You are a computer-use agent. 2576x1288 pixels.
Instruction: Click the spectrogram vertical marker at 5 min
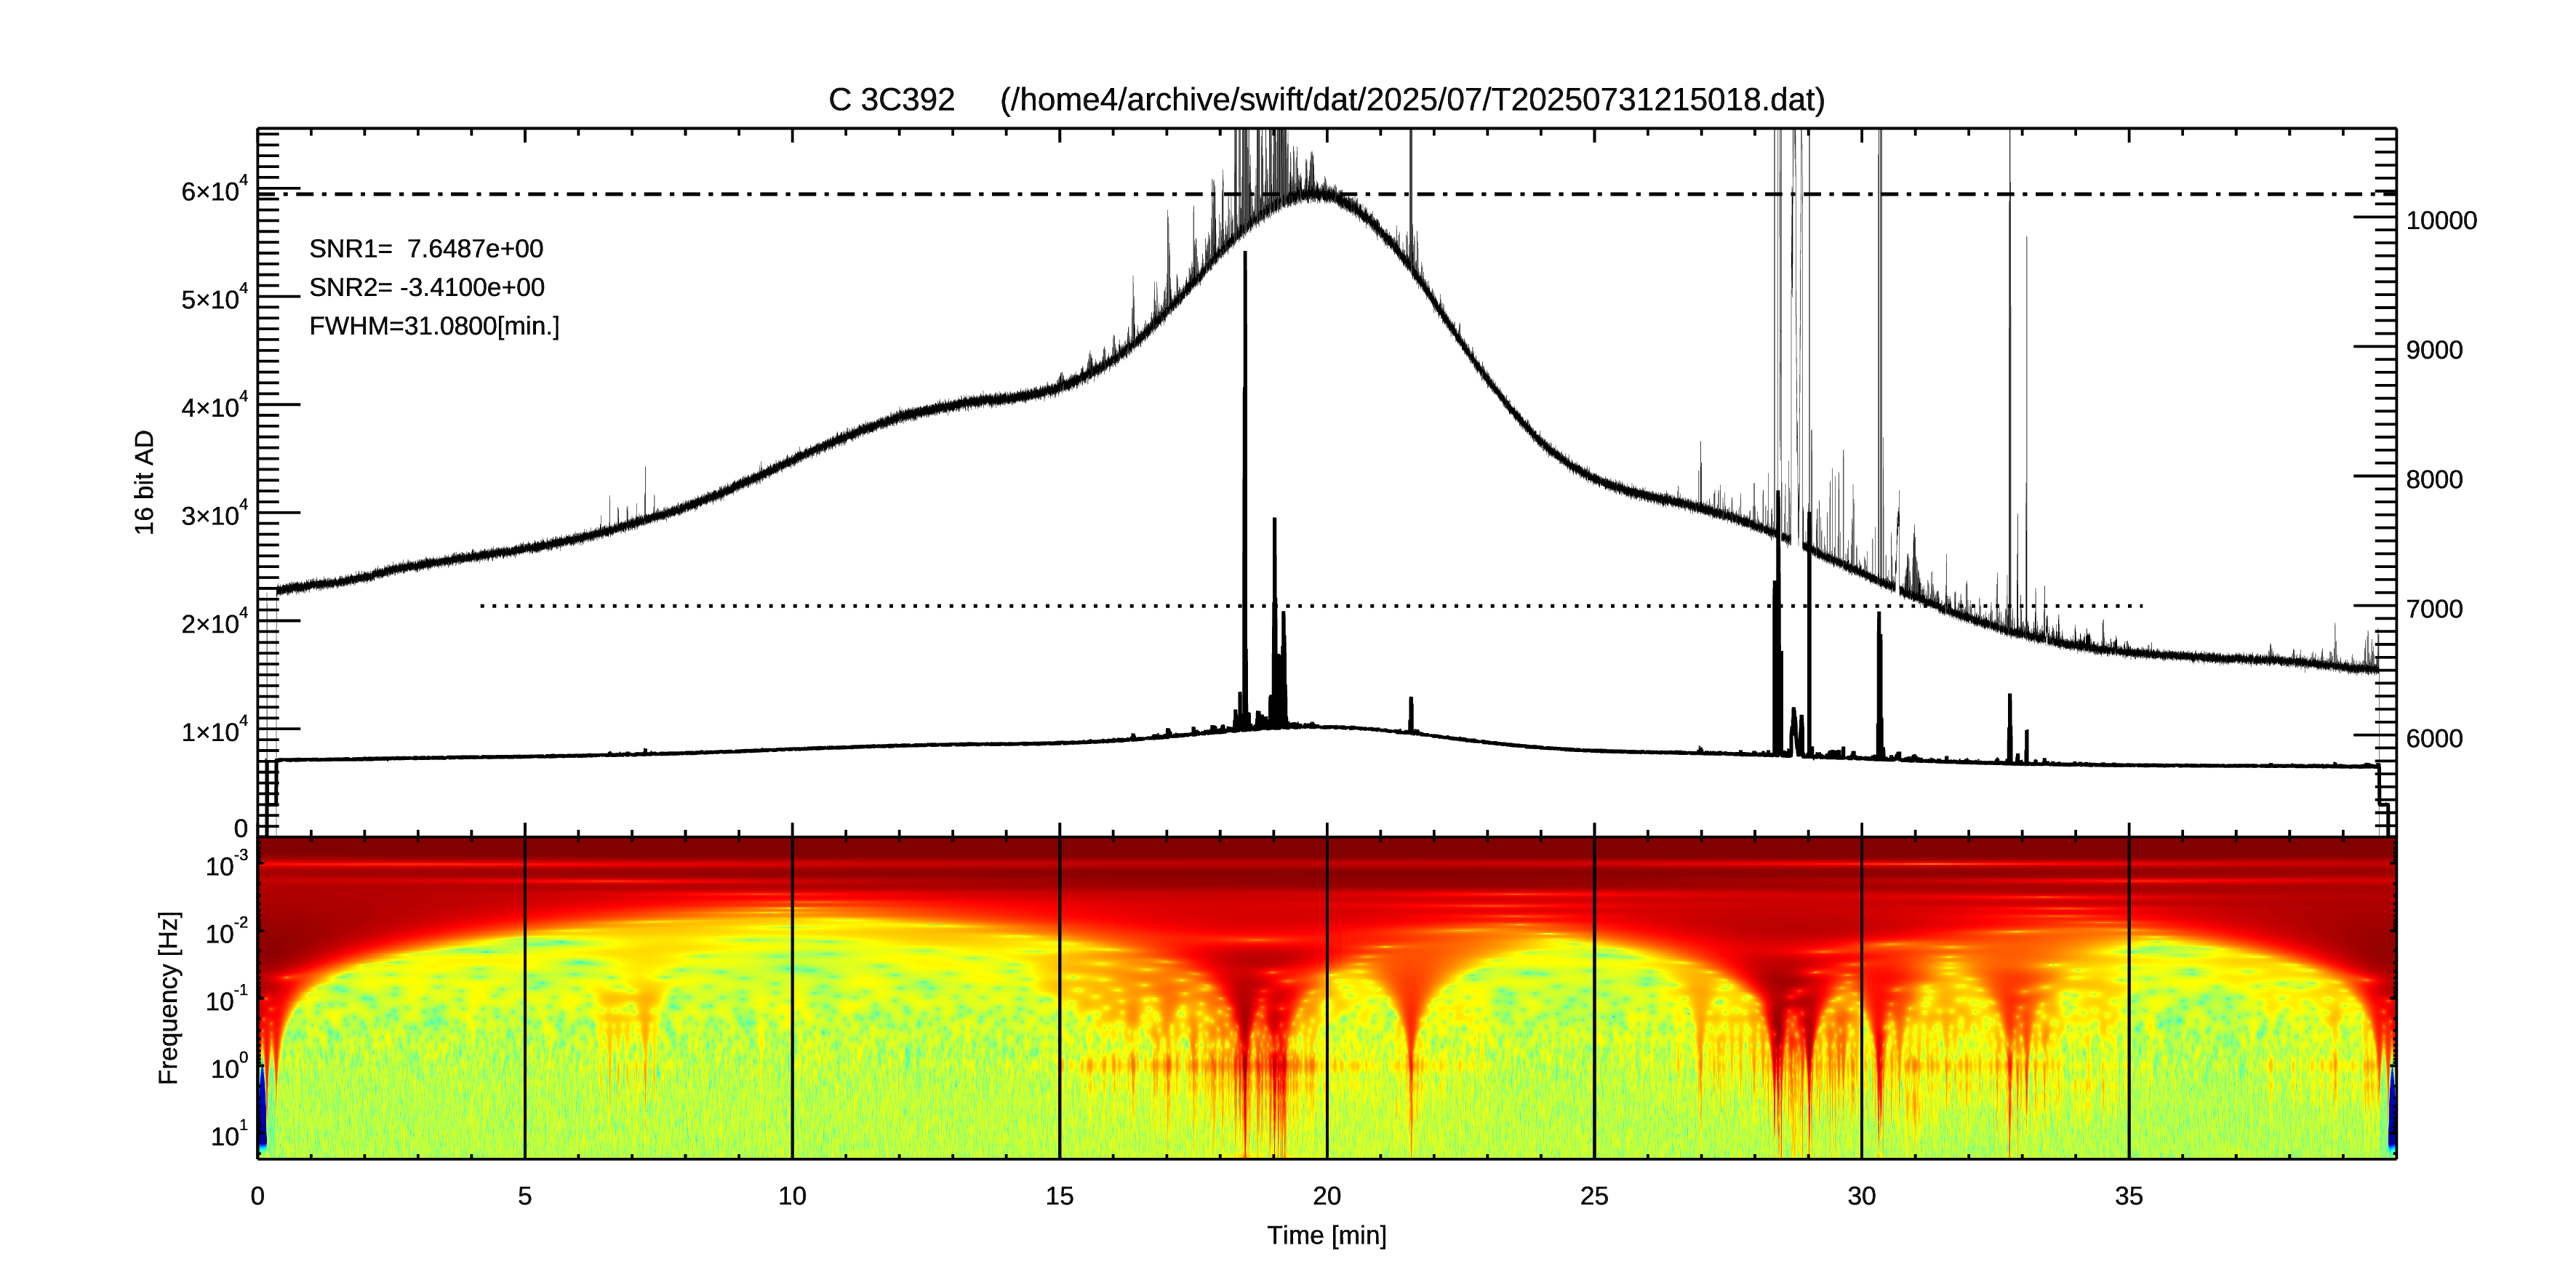(525, 997)
